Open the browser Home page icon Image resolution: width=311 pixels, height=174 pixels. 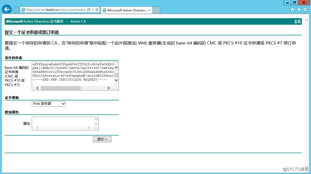point(292,10)
